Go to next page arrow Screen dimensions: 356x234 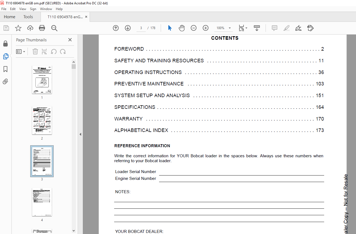click(x=128, y=28)
